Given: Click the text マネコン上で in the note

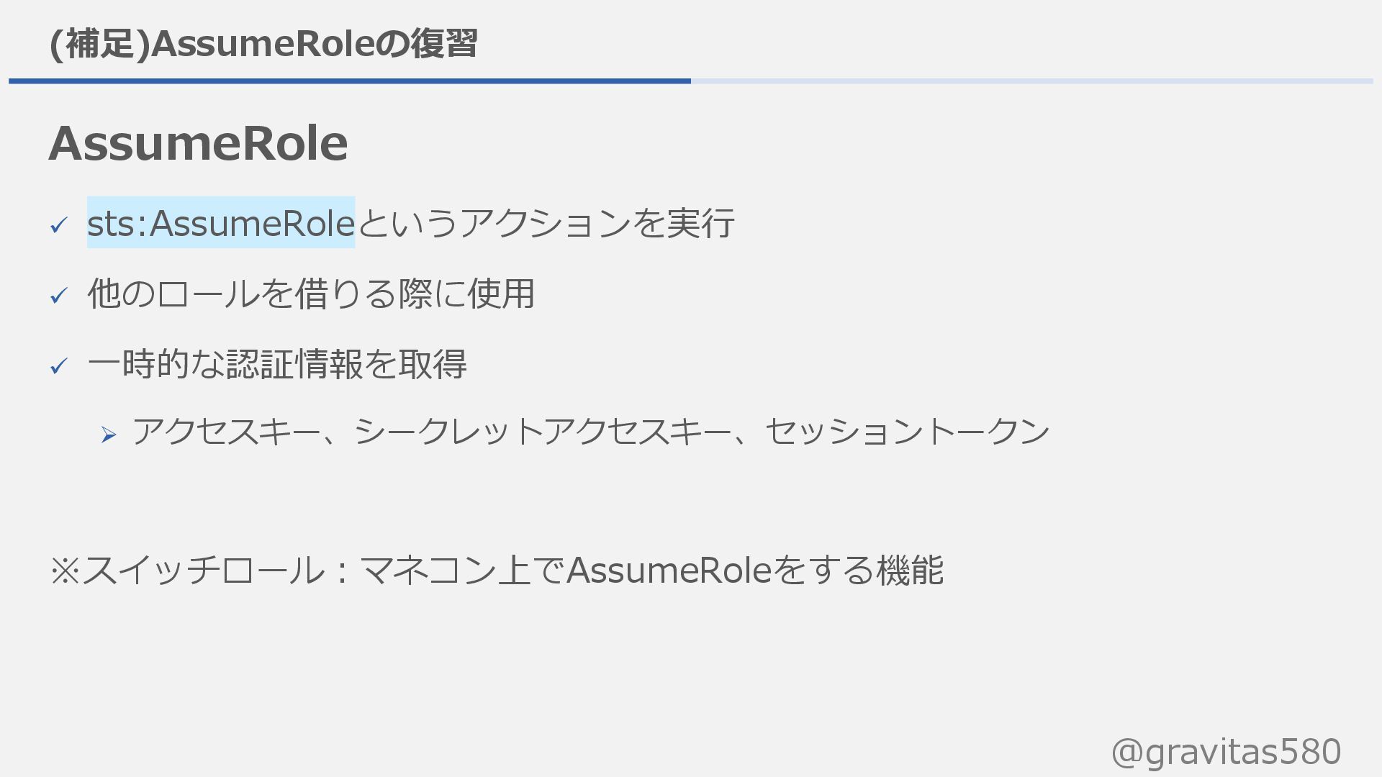Looking at the screenshot, I should click(461, 571).
